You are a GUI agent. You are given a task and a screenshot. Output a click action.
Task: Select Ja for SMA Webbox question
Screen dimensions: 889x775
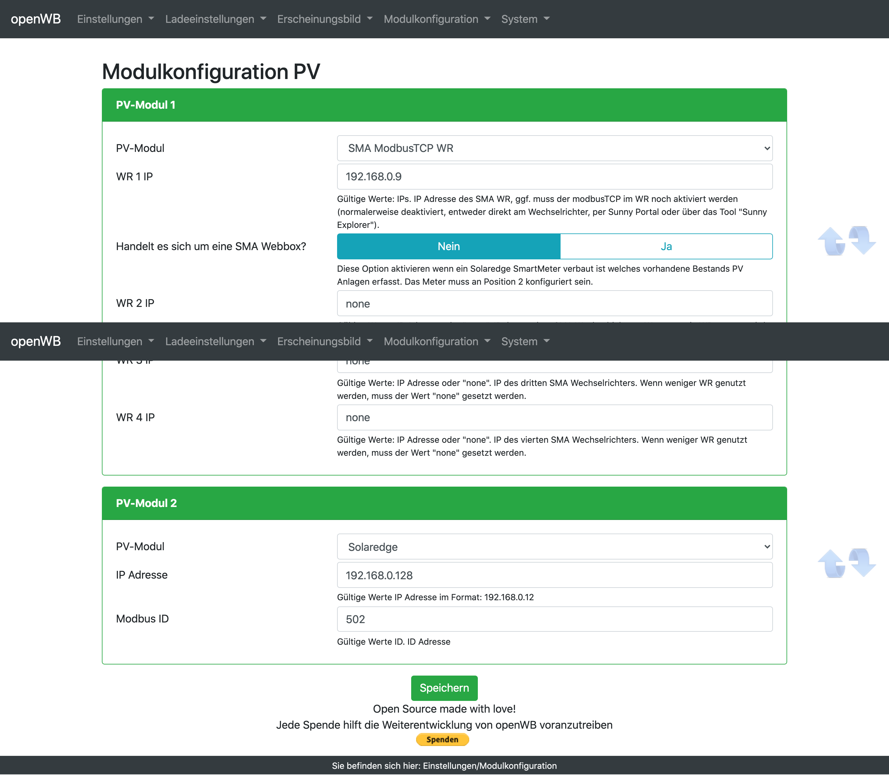[x=666, y=246]
